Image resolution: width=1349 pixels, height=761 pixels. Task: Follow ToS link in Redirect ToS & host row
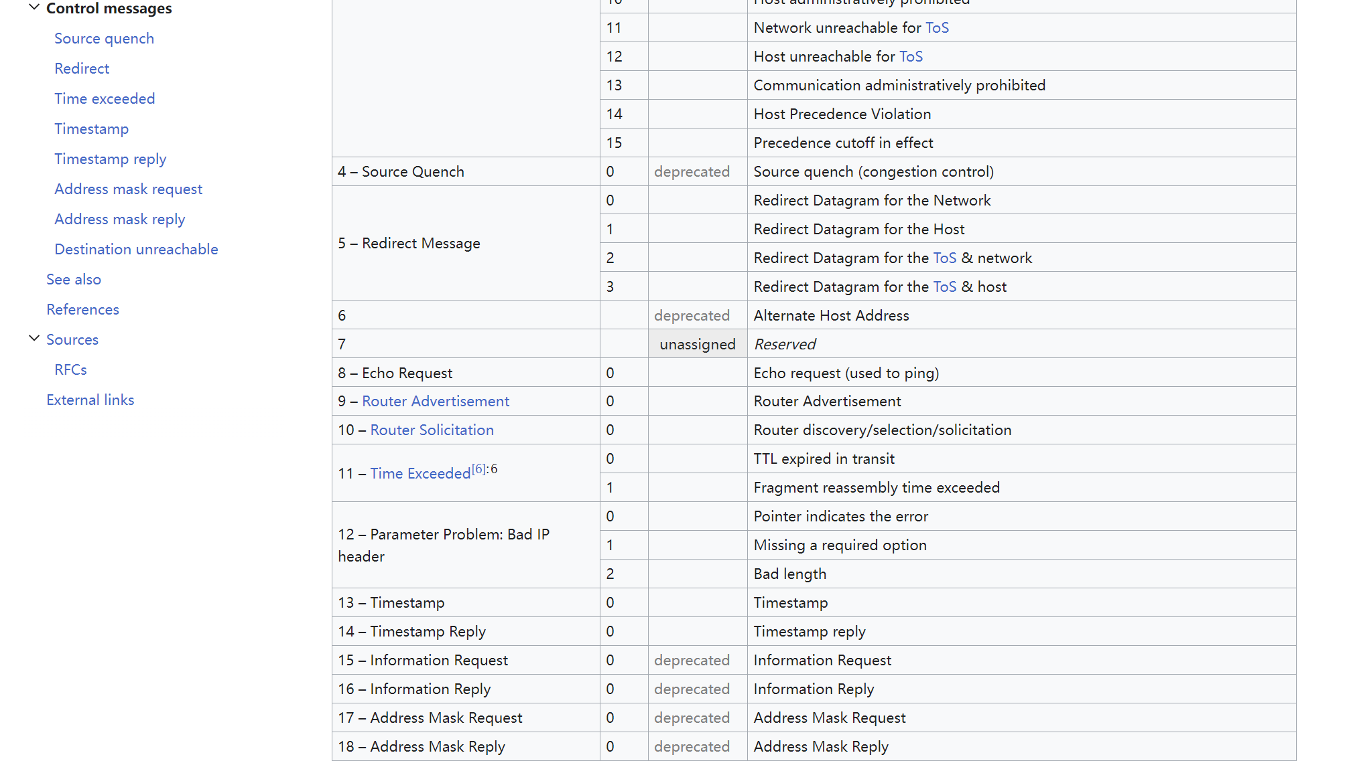point(945,286)
